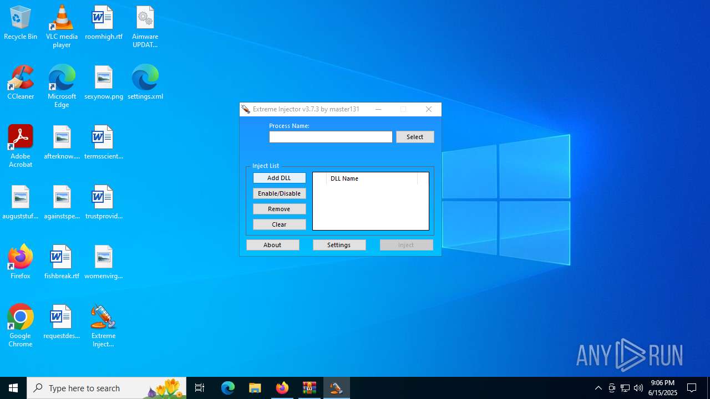
Task: Open the About dialog
Action: coord(272,245)
